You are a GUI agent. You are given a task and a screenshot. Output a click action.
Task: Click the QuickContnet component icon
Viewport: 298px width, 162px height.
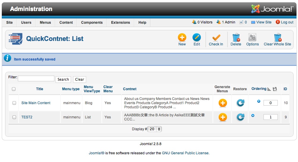(15, 39)
